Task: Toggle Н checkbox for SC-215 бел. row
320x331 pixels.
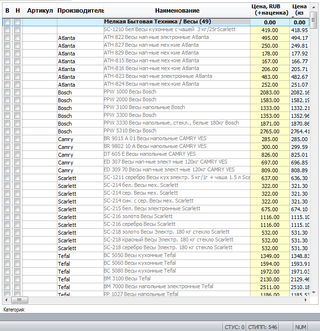Action: 18,209
